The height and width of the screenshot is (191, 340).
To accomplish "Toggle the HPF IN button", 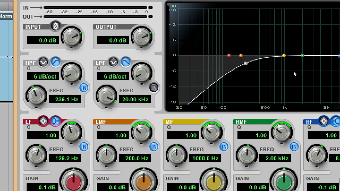I will (84, 88).
